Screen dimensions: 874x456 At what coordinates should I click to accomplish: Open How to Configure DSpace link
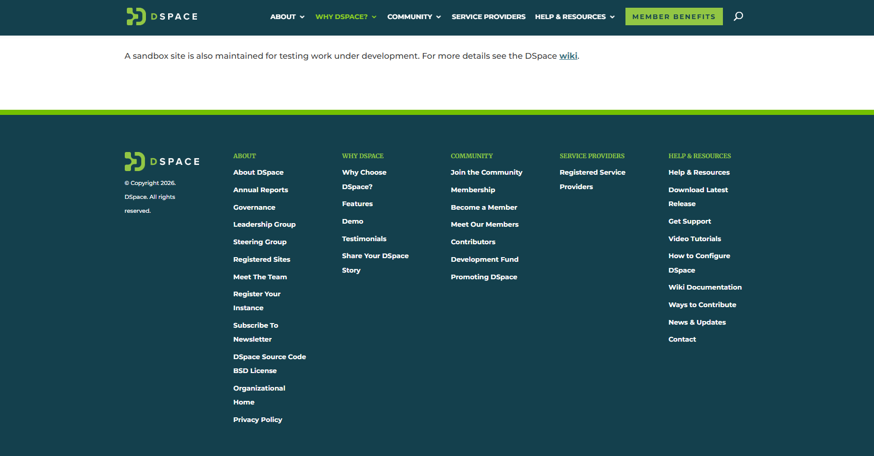pos(699,263)
